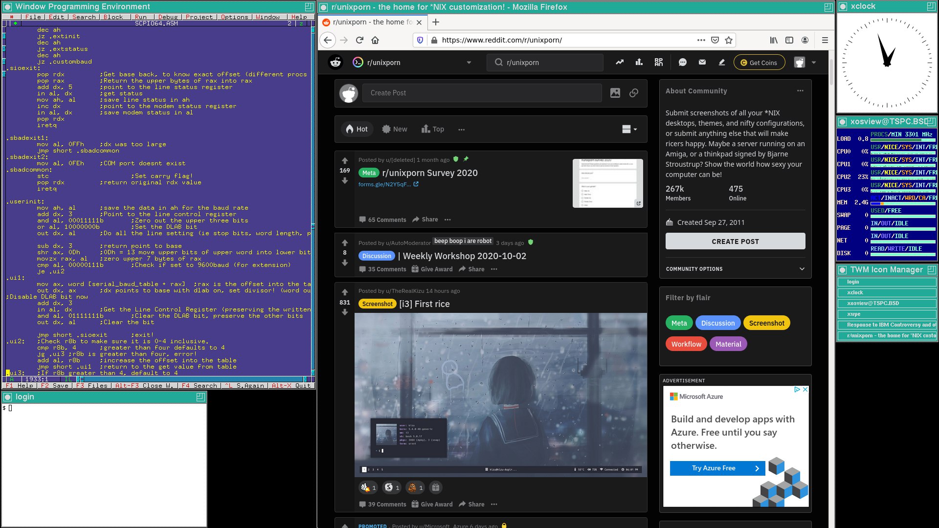Toggle the Meta flair filter
The height and width of the screenshot is (528, 939).
click(x=679, y=323)
